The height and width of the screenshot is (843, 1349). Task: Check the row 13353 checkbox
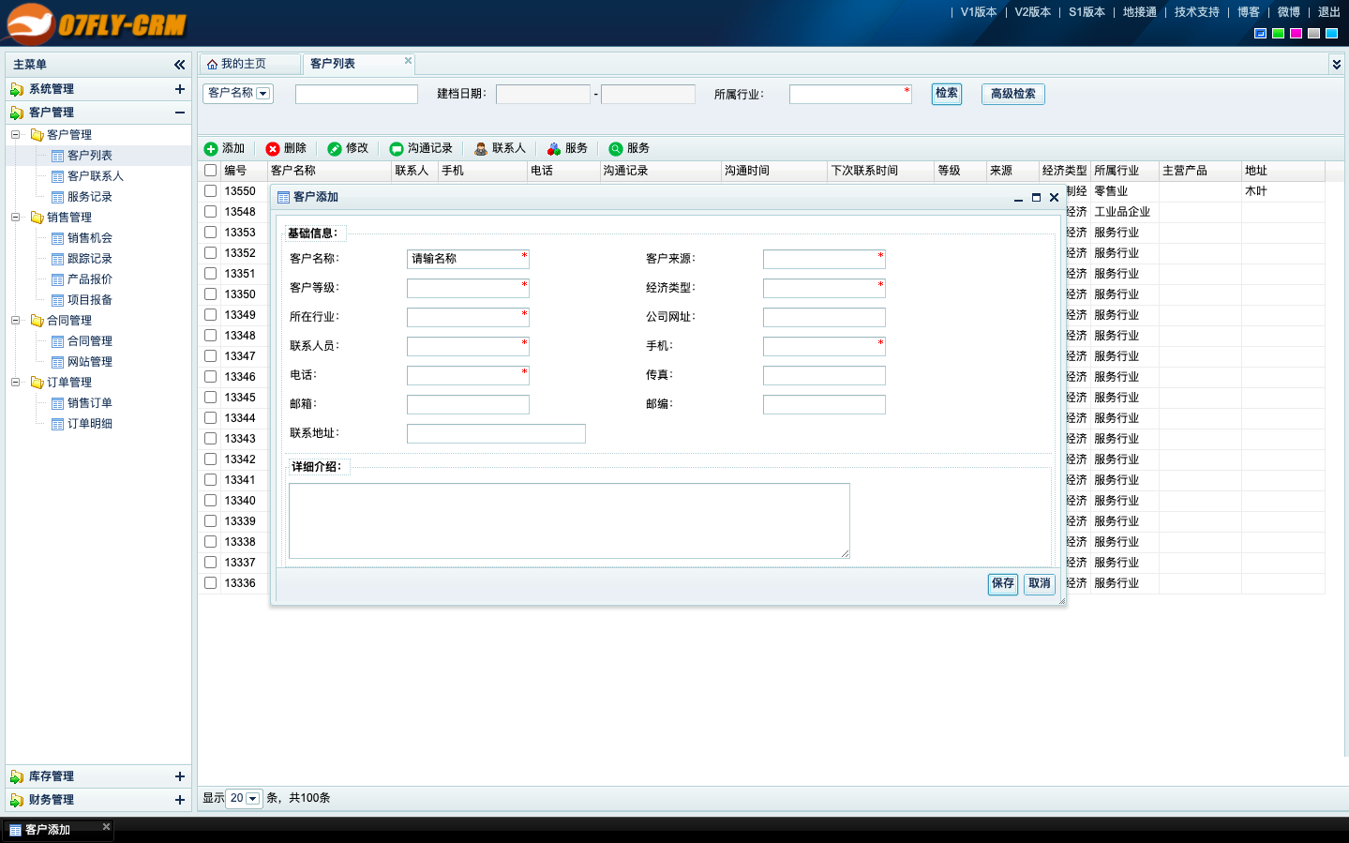click(x=211, y=233)
